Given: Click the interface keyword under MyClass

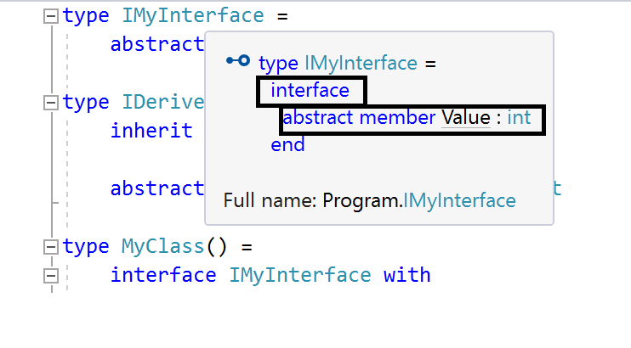Looking at the screenshot, I should [163, 275].
